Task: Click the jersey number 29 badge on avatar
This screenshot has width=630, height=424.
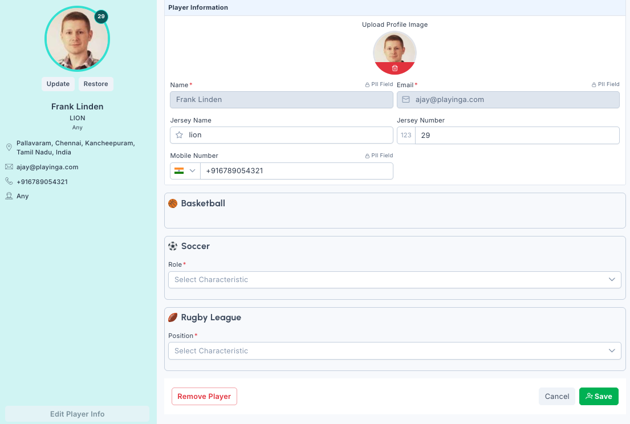Action: (101, 17)
